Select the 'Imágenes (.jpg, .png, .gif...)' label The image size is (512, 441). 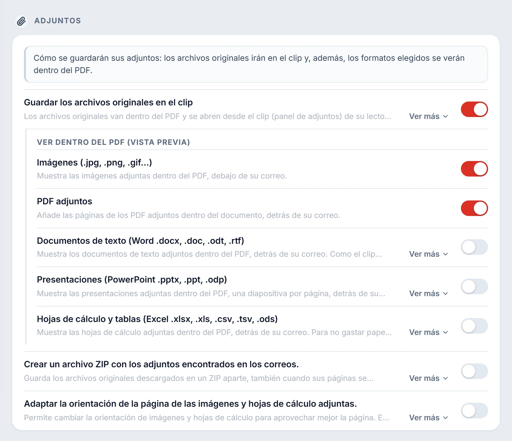tap(94, 162)
